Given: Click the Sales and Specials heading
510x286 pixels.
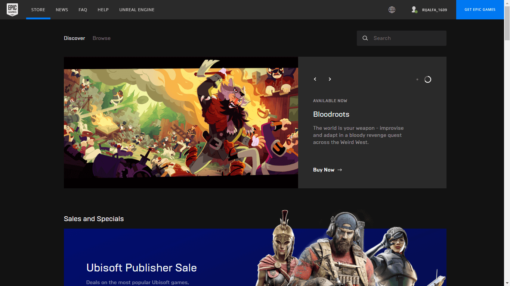Looking at the screenshot, I should pyautogui.click(x=94, y=219).
